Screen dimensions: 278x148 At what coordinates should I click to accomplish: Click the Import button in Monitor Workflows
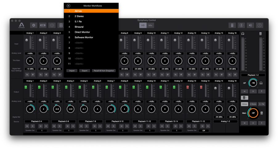[x=72, y=71]
